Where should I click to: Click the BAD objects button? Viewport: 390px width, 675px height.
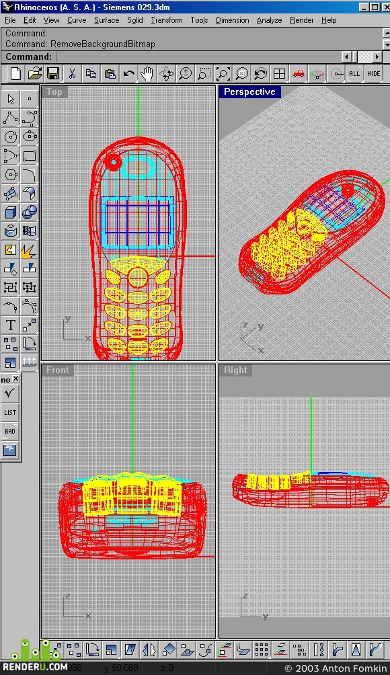tap(10, 431)
